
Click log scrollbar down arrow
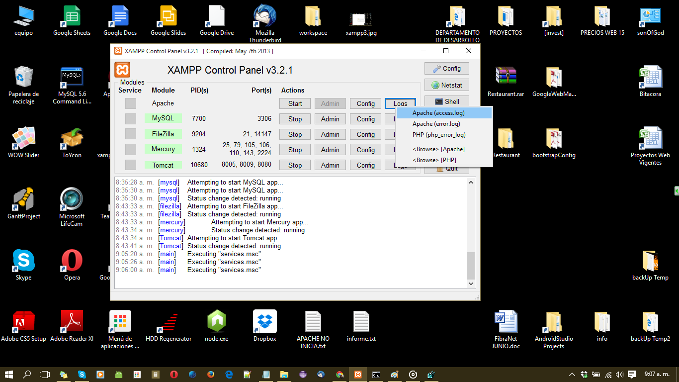point(471,284)
